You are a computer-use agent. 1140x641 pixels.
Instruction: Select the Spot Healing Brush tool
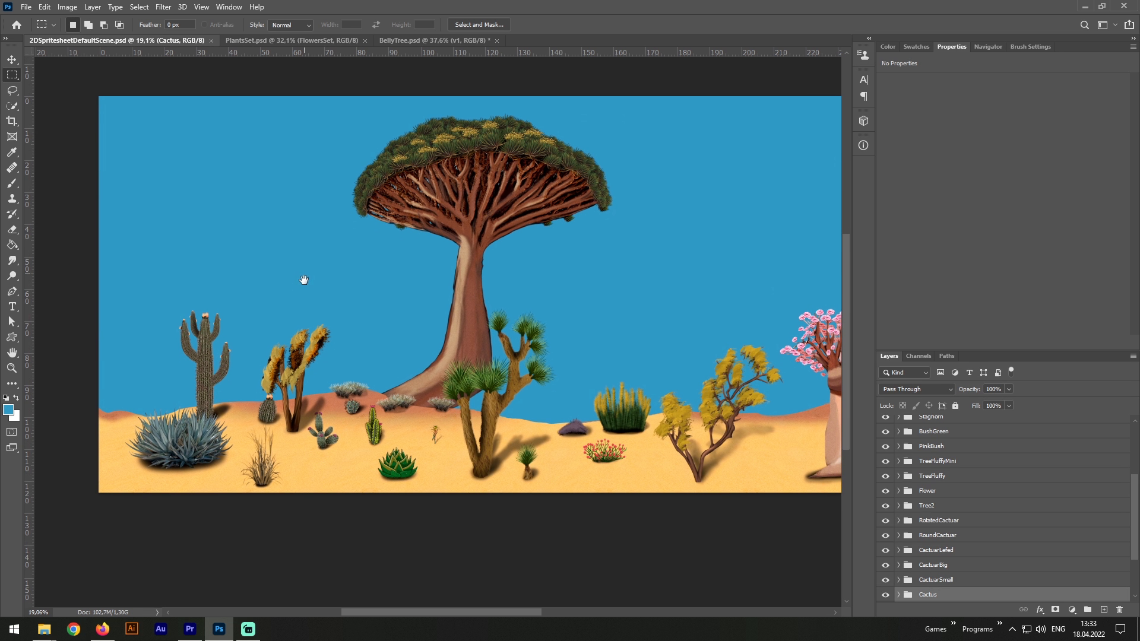pyautogui.click(x=12, y=167)
